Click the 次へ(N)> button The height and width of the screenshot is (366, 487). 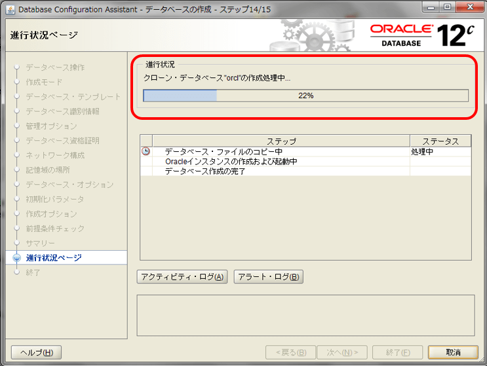342,352
